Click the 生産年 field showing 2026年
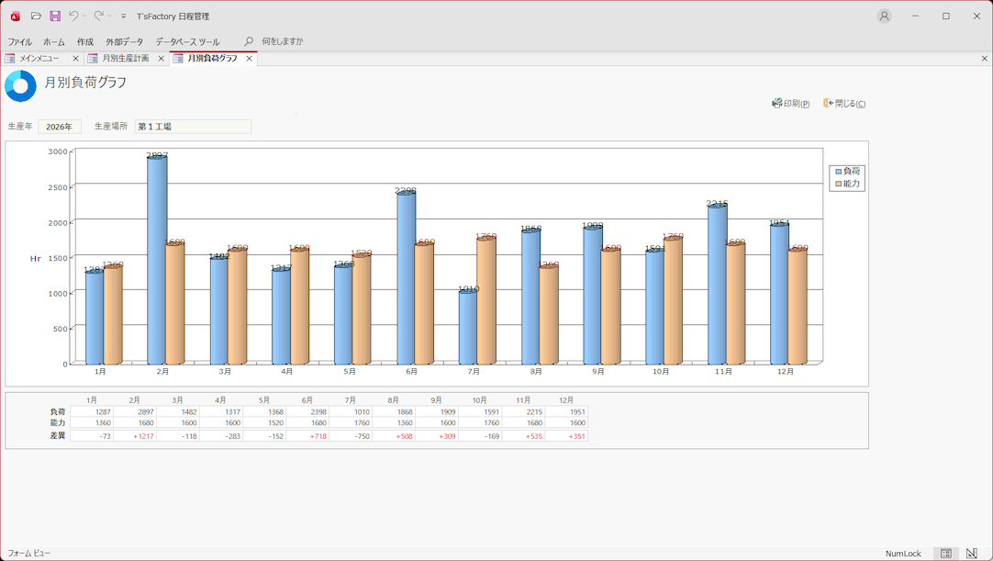This screenshot has width=993, height=561. click(x=60, y=127)
